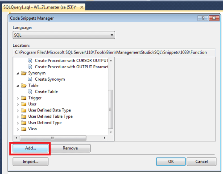Select the User folder label
The width and height of the screenshot is (223, 174).
pos(32,104)
